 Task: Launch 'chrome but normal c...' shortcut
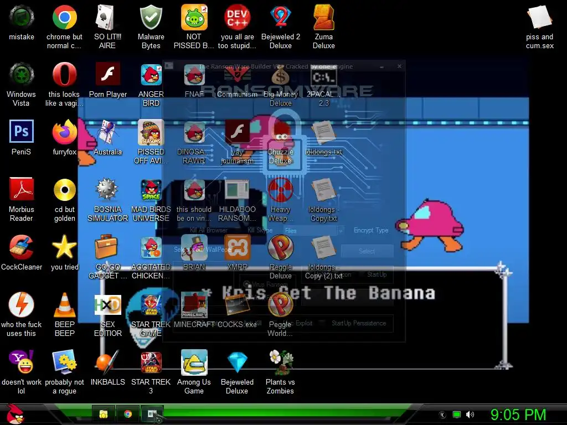(x=64, y=17)
